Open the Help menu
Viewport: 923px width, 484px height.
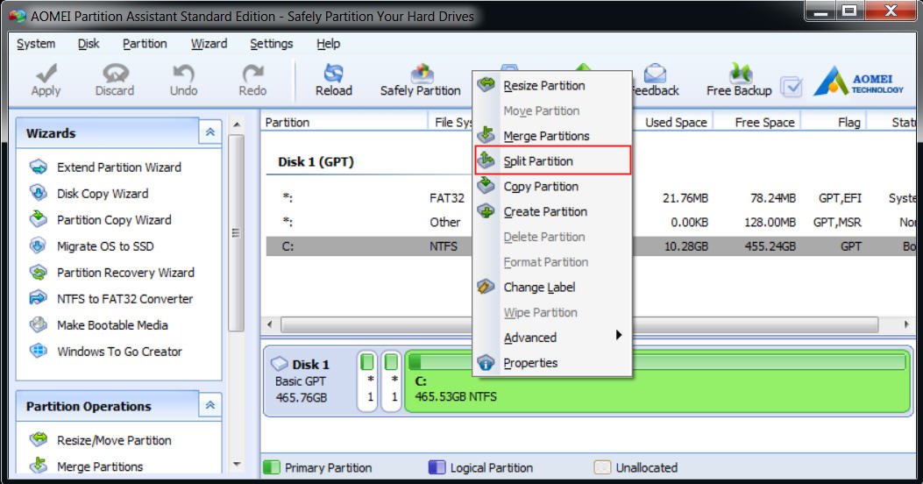(x=328, y=44)
